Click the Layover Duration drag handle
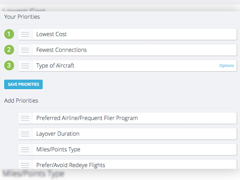 click(x=25, y=134)
